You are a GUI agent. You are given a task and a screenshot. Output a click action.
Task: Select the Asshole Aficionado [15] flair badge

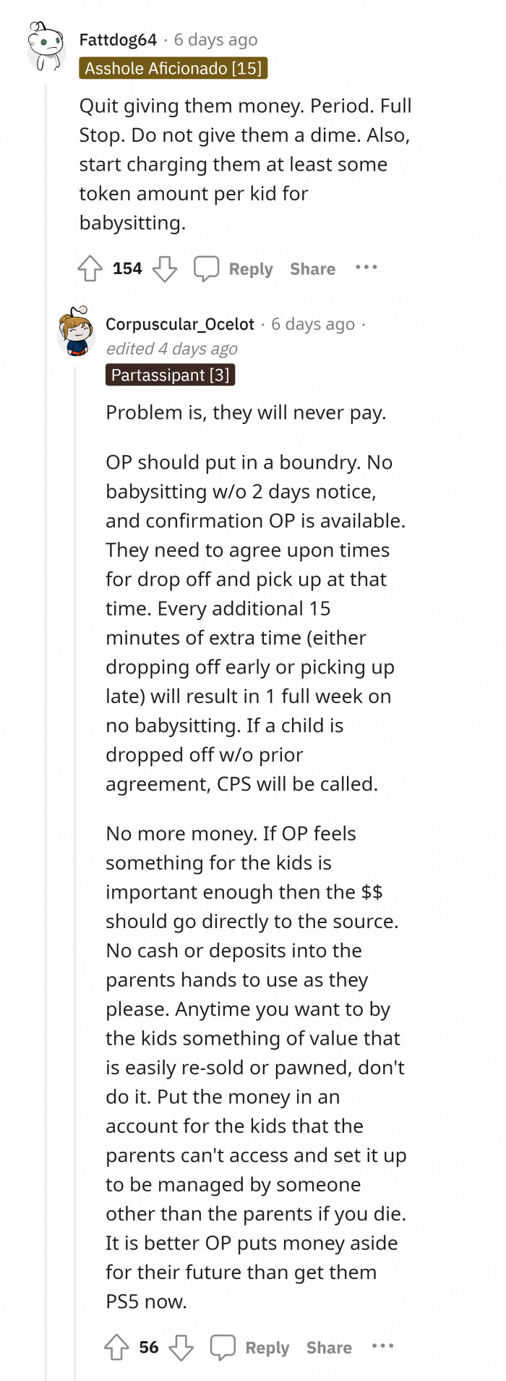pos(174,70)
